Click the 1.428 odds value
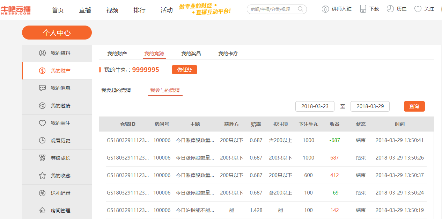This screenshot has height=219, width=442. click(x=256, y=210)
